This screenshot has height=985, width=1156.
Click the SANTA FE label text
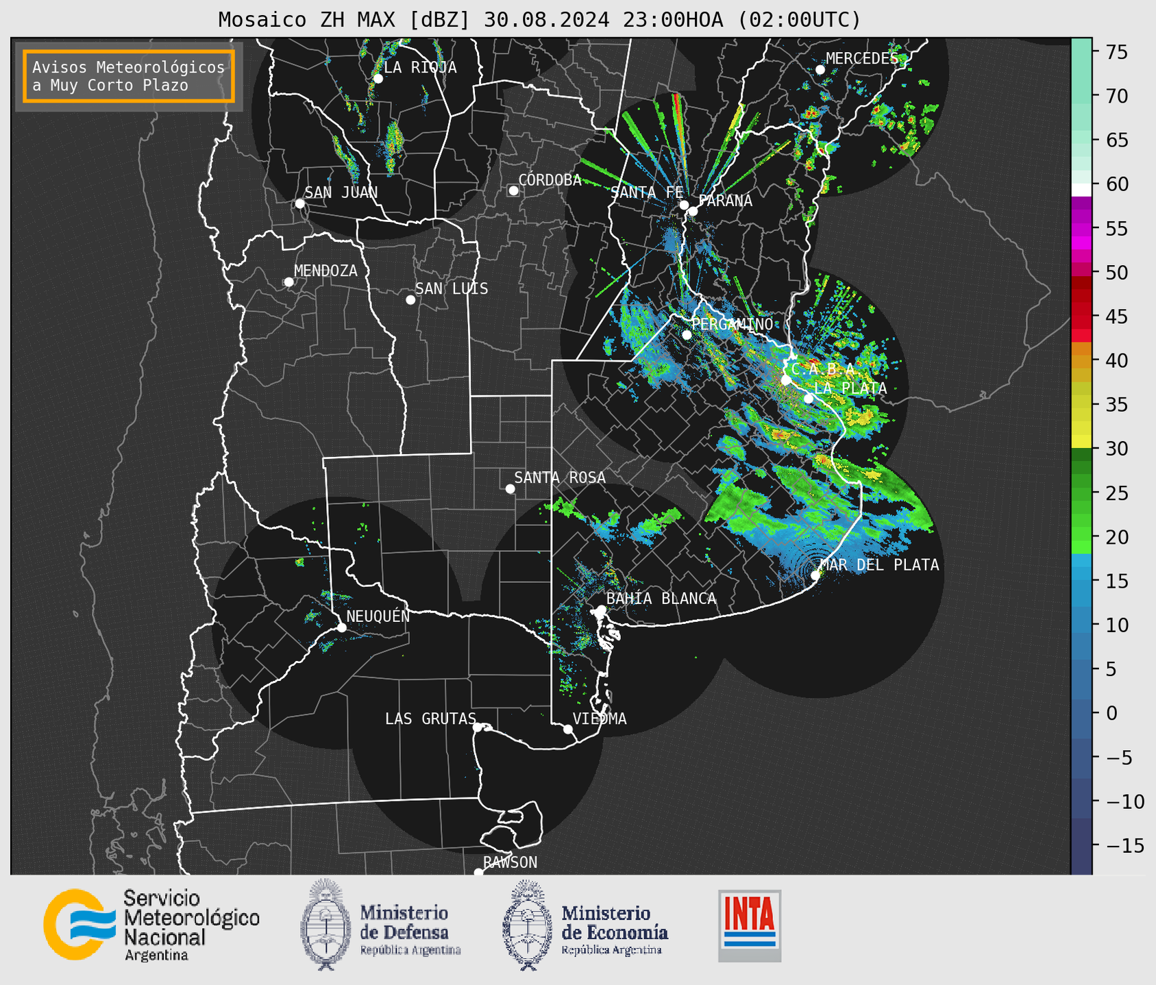(x=647, y=192)
